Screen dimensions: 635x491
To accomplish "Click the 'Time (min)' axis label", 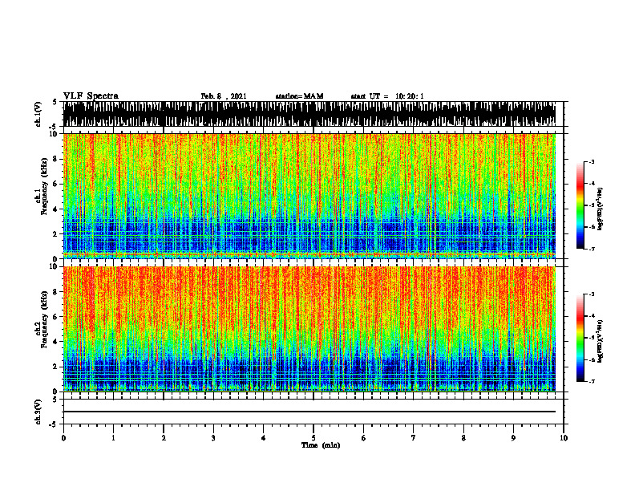I will [321, 445].
